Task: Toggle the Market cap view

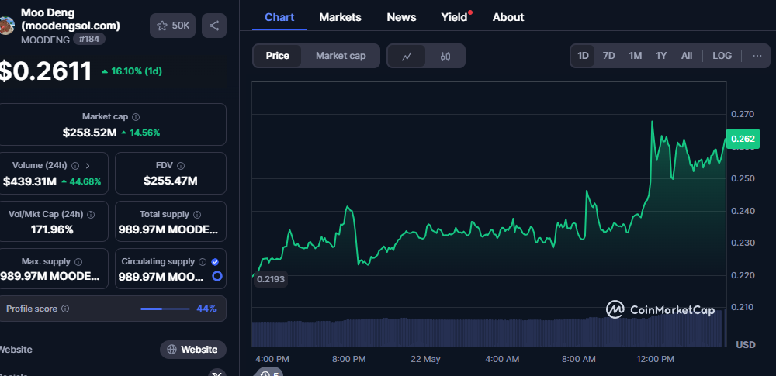Action: (341, 56)
